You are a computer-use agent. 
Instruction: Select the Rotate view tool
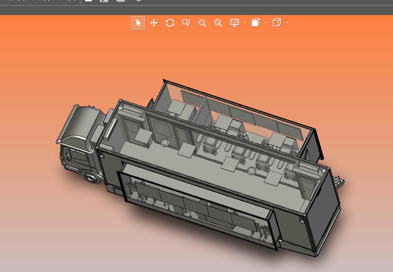click(170, 23)
